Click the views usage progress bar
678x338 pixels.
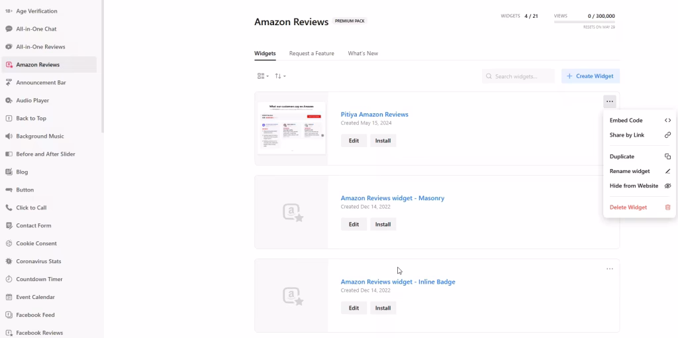click(x=584, y=22)
